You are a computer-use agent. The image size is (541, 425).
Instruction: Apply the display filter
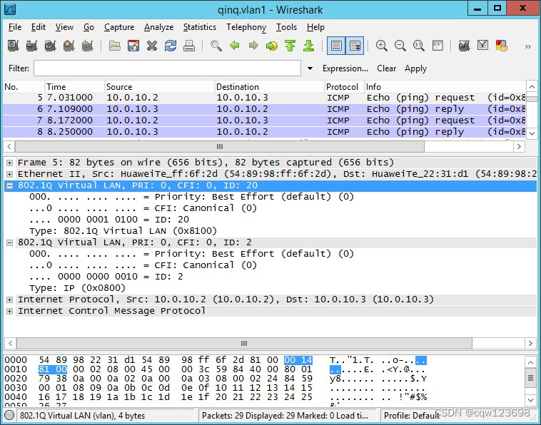pos(416,68)
